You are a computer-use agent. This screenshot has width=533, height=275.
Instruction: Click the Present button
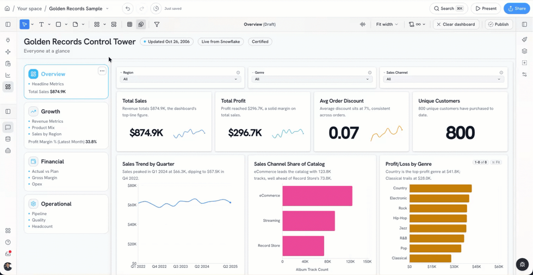pyautogui.click(x=486, y=9)
